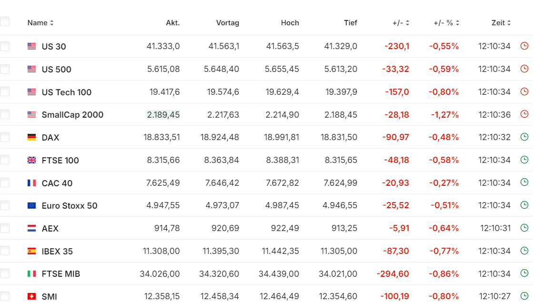Screen dimensions: 552x302
Task: Click the Hoch column header
Action: point(290,23)
